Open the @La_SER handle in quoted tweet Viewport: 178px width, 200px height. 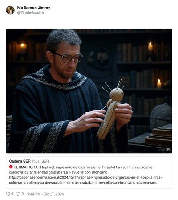[x=40, y=161]
